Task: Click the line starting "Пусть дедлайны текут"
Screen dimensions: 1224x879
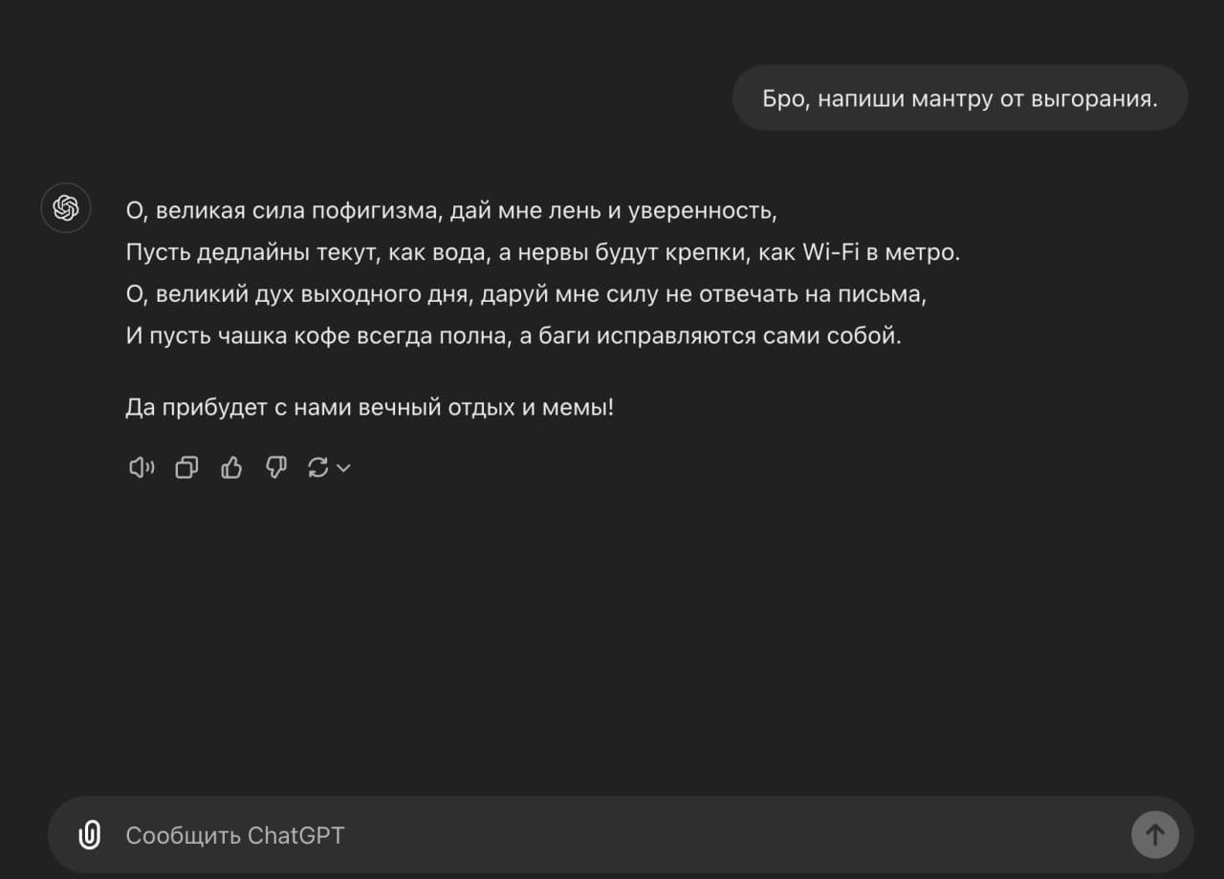Action: click(x=541, y=252)
